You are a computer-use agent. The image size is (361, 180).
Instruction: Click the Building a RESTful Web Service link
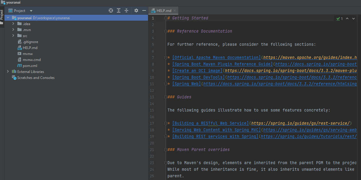[x=211, y=123]
